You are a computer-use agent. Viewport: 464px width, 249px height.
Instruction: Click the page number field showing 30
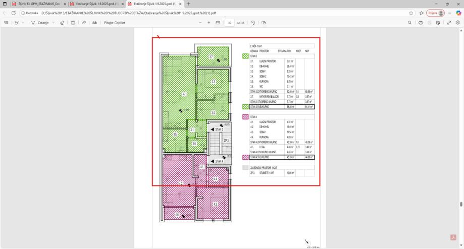coord(230,23)
